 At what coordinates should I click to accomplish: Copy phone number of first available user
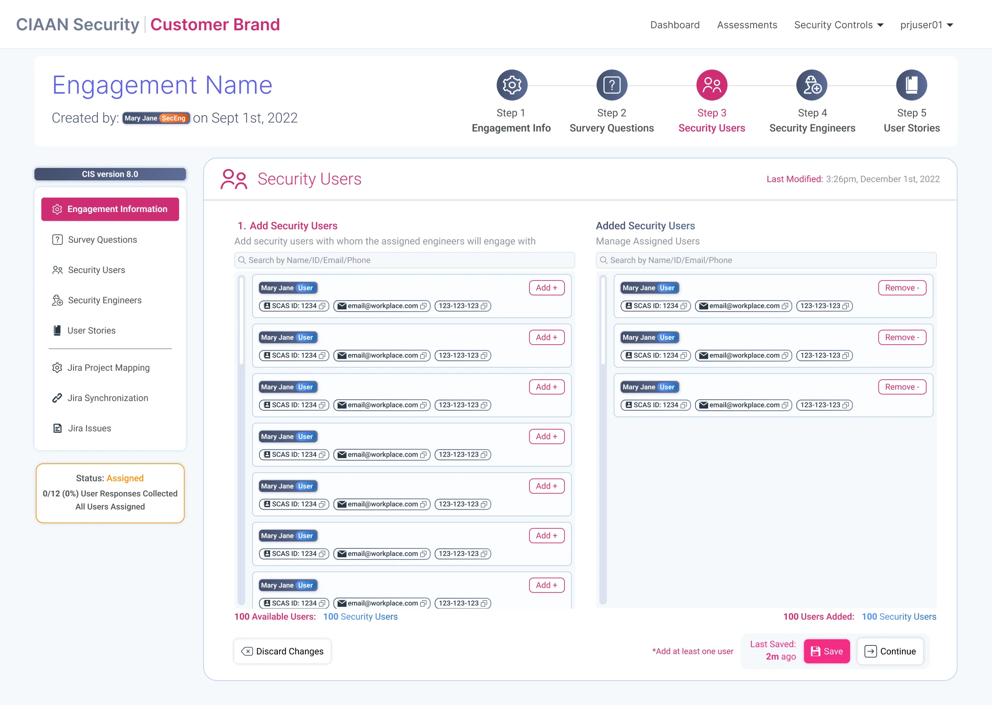coord(484,306)
